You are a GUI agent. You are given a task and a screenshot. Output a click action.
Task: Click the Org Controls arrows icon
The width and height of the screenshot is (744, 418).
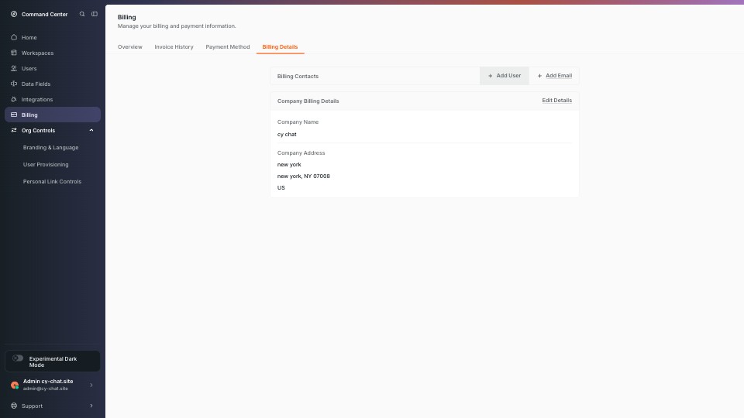click(14, 130)
